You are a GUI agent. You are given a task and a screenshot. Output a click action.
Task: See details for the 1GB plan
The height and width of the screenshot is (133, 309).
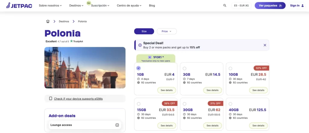pyautogui.click(x=167, y=90)
